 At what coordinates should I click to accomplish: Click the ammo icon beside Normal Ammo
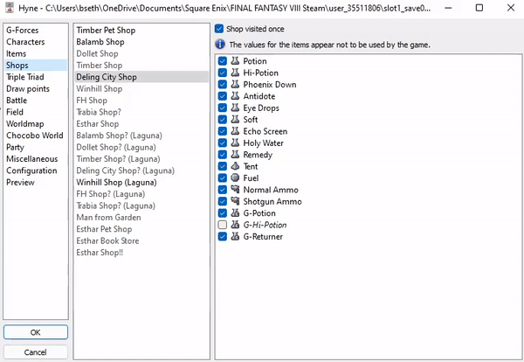[x=235, y=190]
